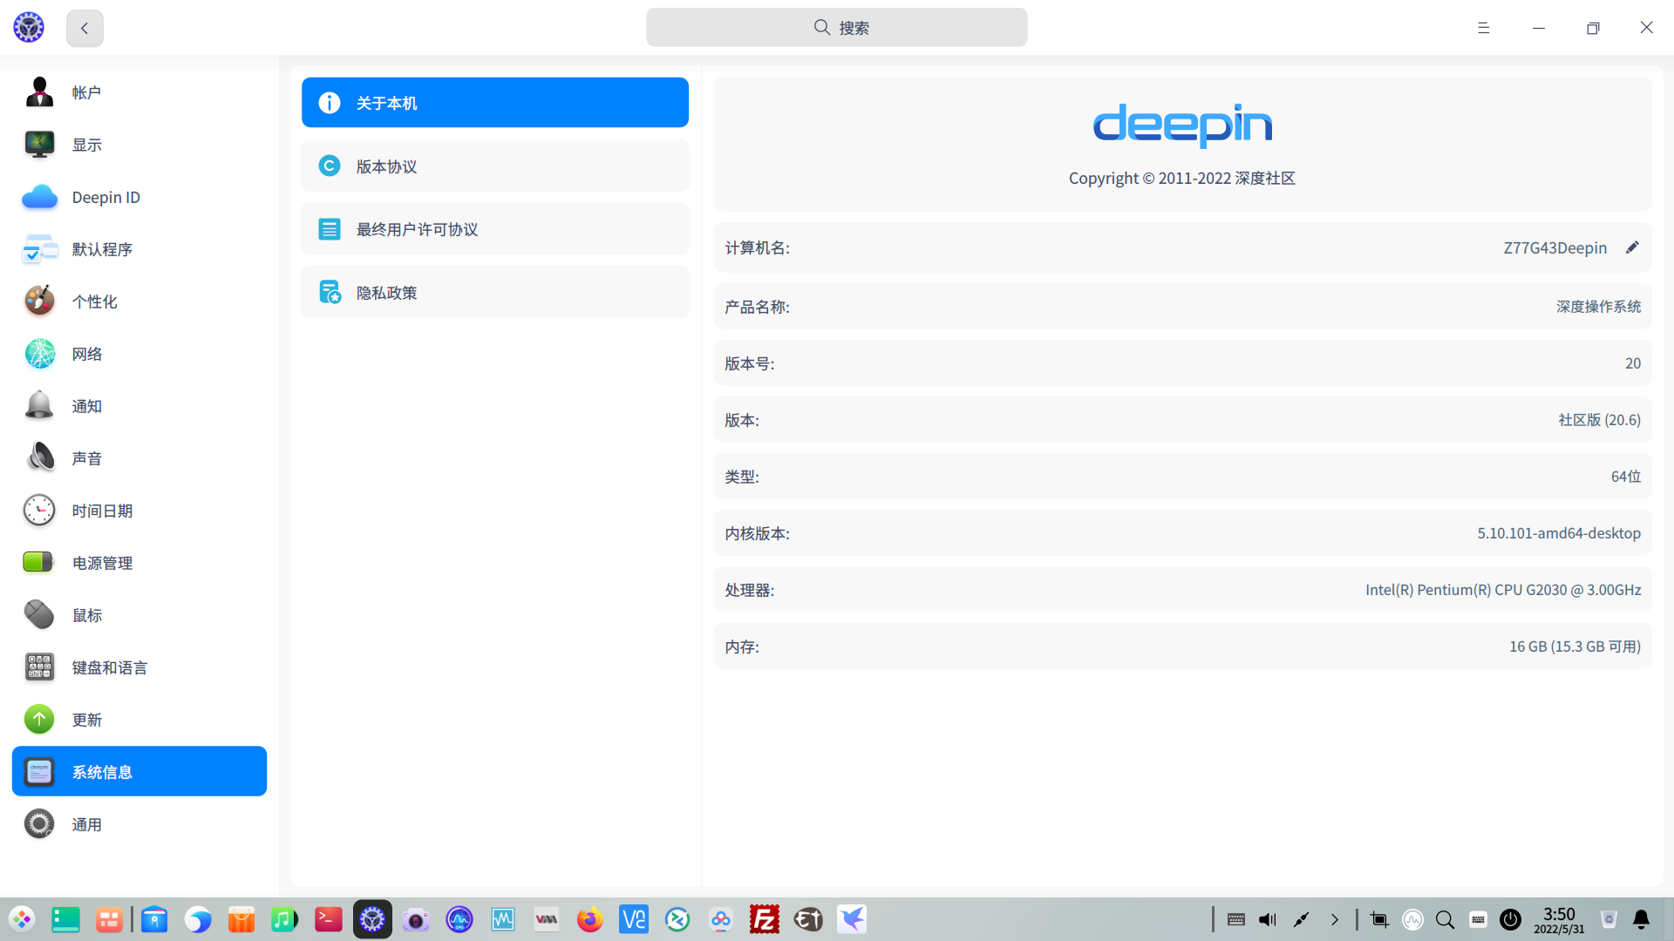Open 声音 settings via speaker icon

(38, 457)
